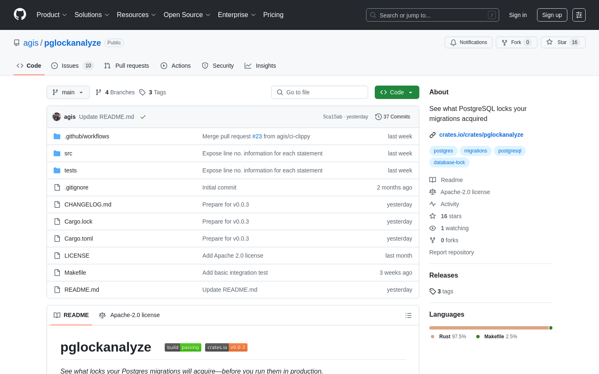
Task: Select the postgres topic tag
Action: [443, 151]
